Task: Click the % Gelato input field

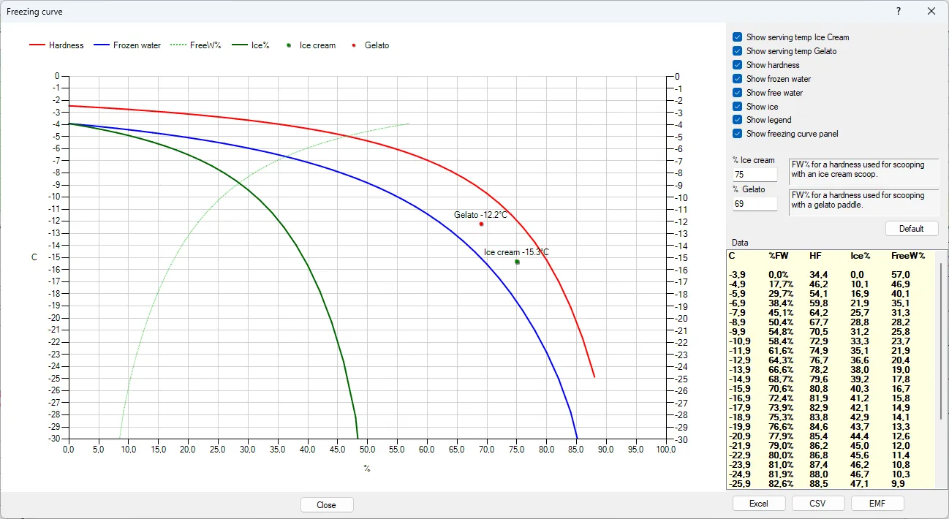Action: tap(755, 204)
